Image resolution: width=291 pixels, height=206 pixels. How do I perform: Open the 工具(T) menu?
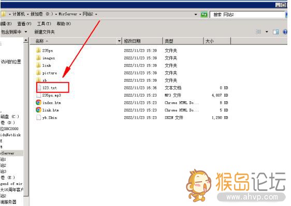(44, 24)
